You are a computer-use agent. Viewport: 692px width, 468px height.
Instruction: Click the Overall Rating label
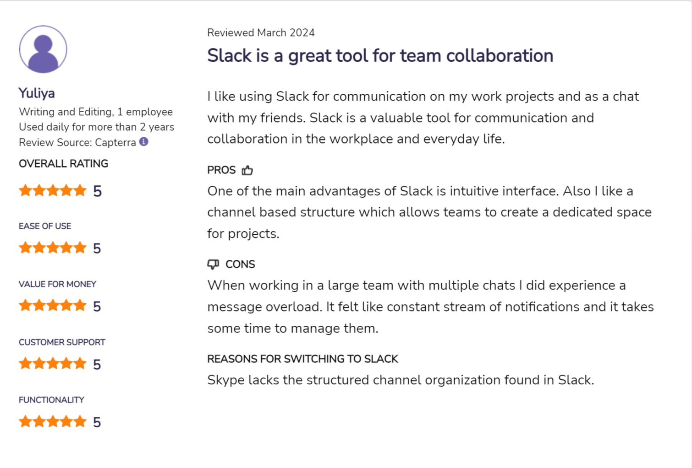[x=63, y=164]
